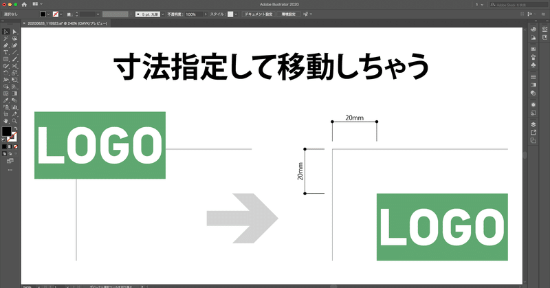Screen dimensions: 550x288
Task: Click the Home icon in the title bar
Action: [x=24, y=5]
